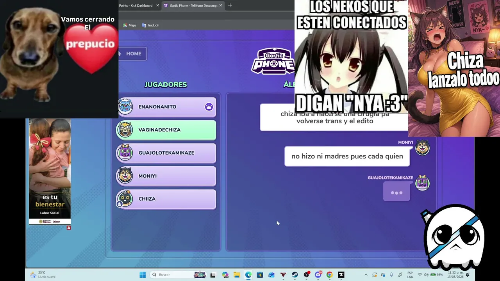Click the 'no hizo ni madres' message bubble

[x=347, y=156]
